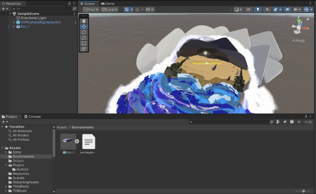This screenshot has width=316, height=194.
Task: Select the Rotate tool
Action: coord(84,32)
